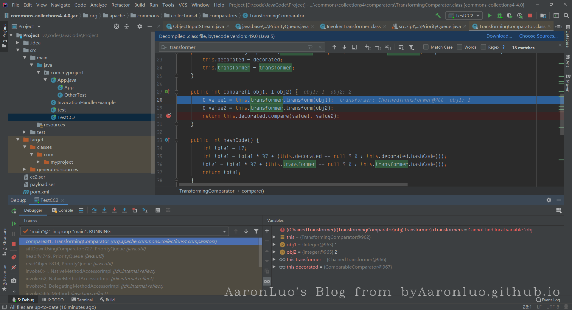This screenshot has width=572, height=310.
Task: Open the Refactor menu
Action: 120,5
